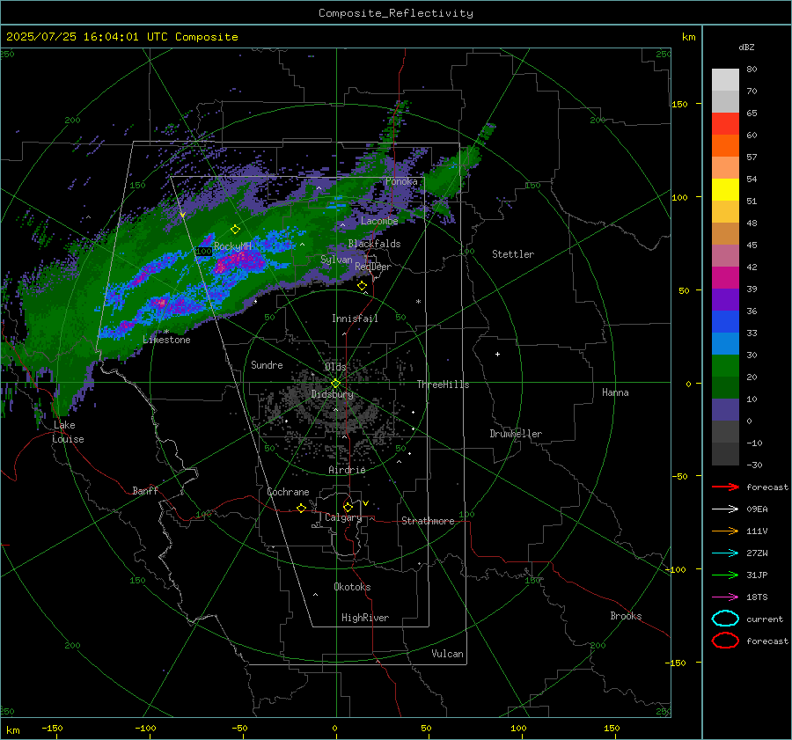The width and height of the screenshot is (792, 740).
Task: Click the Stettler town label
Action: point(513,254)
